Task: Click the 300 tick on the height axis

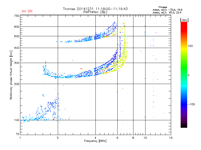Action: [17, 63]
